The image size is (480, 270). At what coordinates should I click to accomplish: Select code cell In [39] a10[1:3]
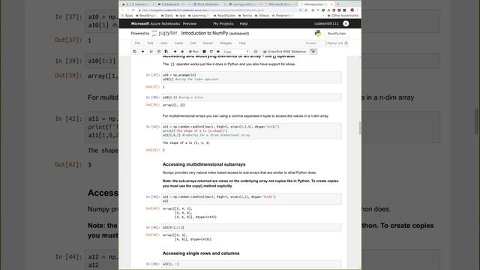tap(251, 97)
